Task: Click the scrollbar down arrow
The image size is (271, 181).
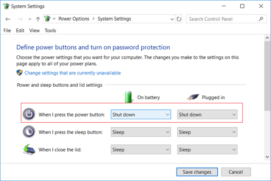Action: pos(267,157)
